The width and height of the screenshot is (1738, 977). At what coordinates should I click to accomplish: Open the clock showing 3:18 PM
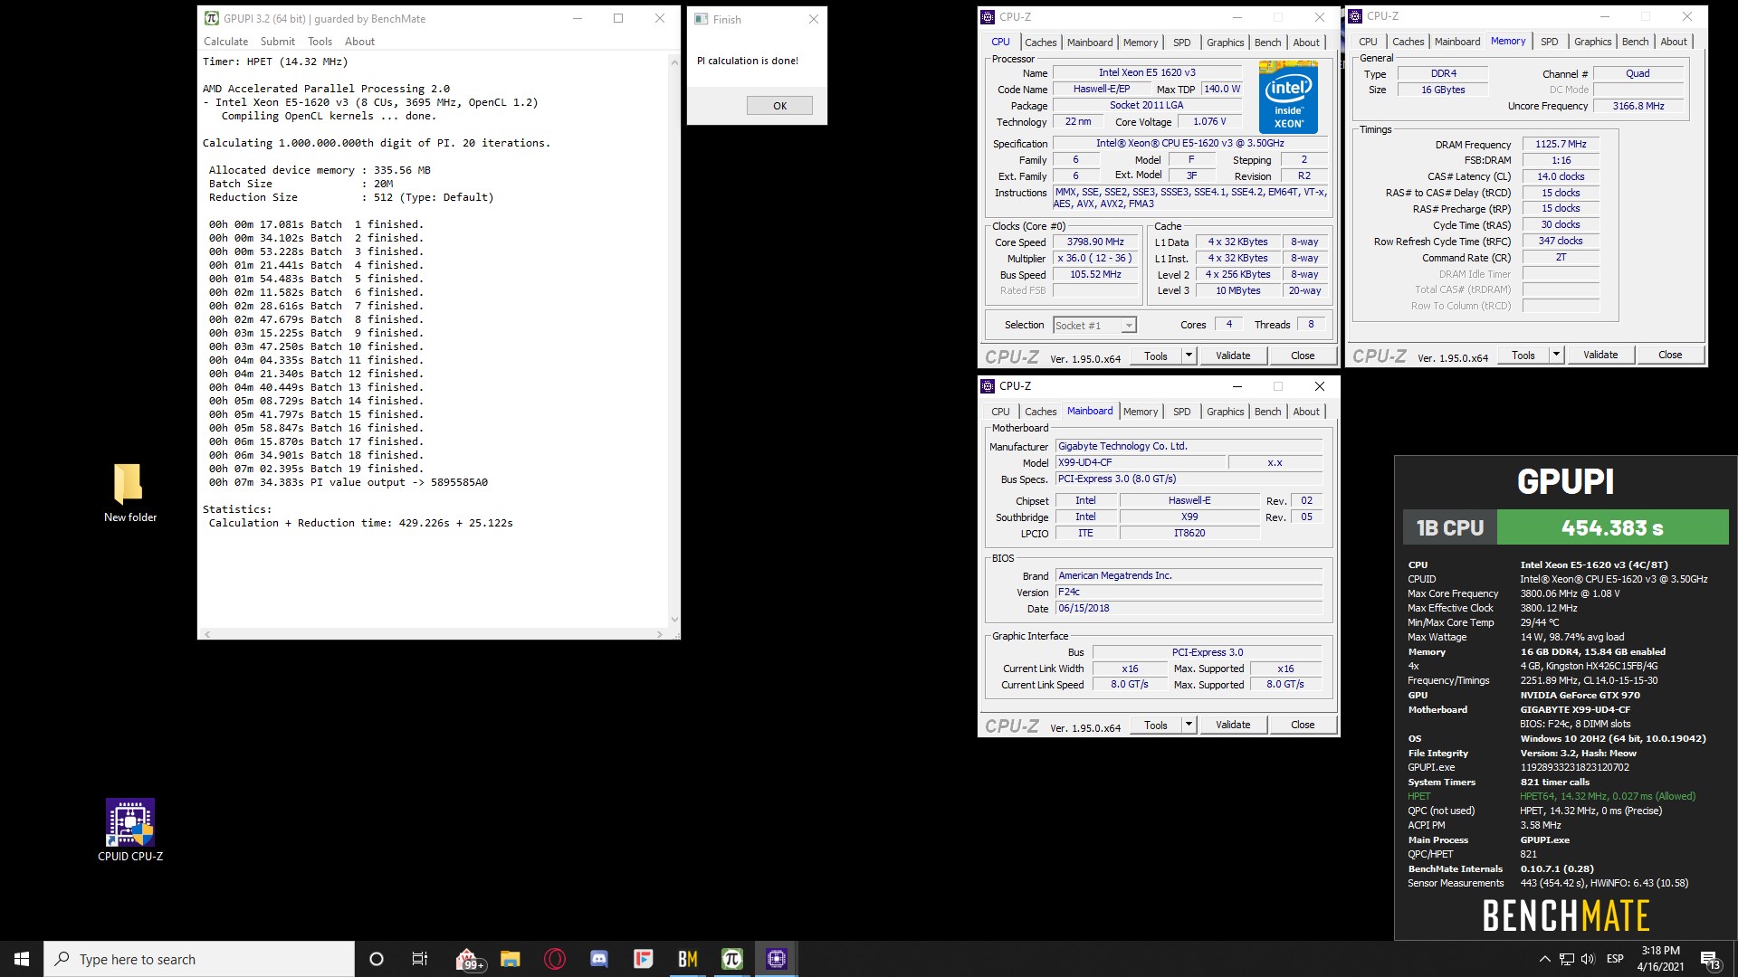click(x=1660, y=959)
